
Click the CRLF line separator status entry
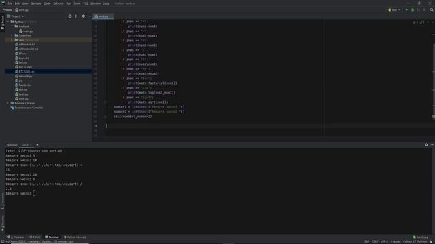pyautogui.click(x=375, y=241)
